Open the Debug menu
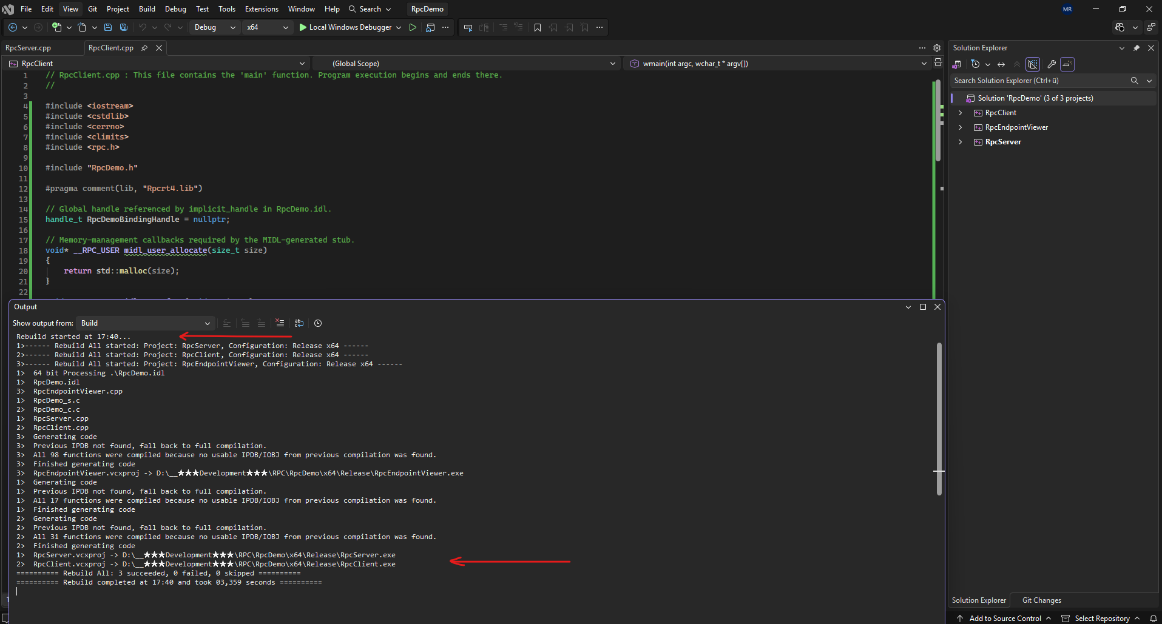Viewport: 1162px width, 624px height. [x=175, y=9]
